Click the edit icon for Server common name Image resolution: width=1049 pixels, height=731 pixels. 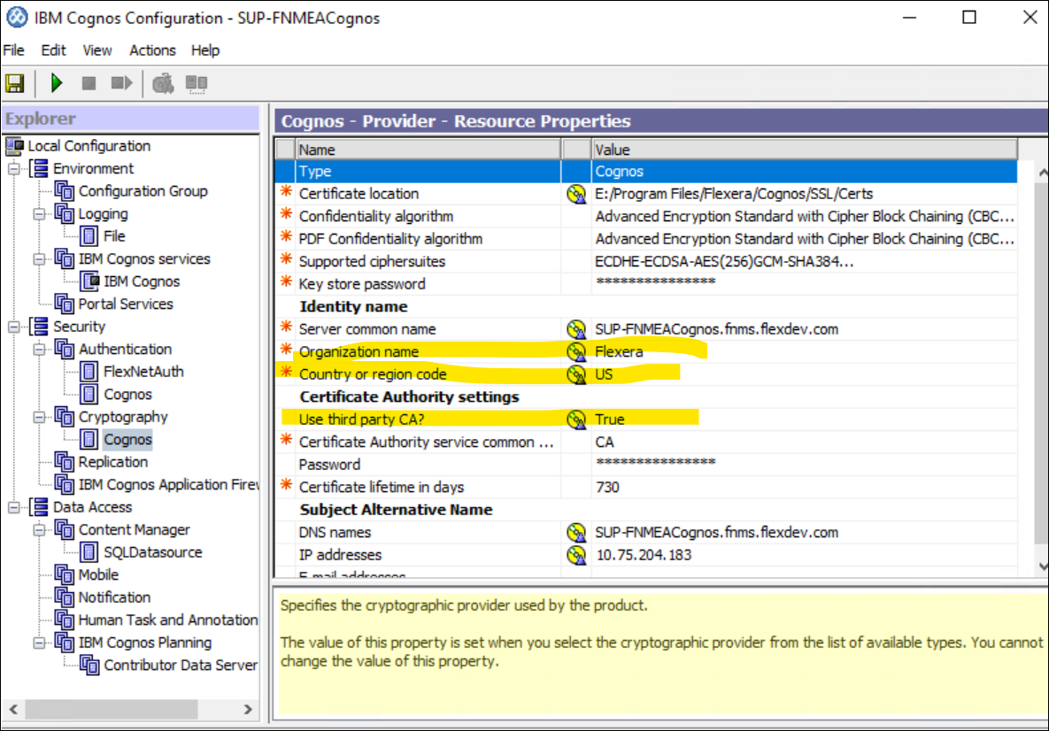[x=576, y=329]
